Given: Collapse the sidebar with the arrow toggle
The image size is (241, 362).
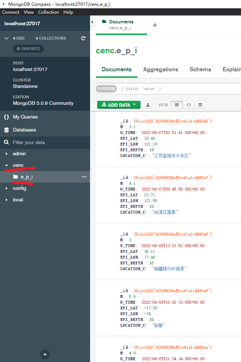Looking at the screenshot, I should click(x=92, y=22).
